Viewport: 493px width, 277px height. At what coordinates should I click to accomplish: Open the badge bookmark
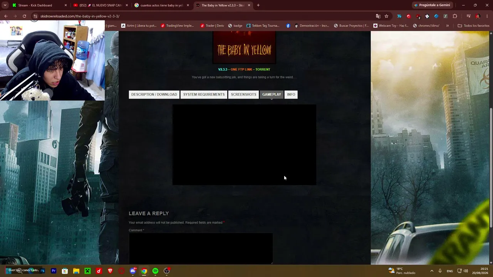(x=235, y=26)
